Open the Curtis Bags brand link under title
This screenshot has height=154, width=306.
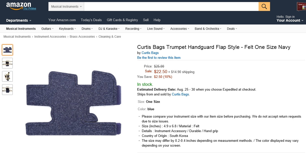(x=150, y=53)
